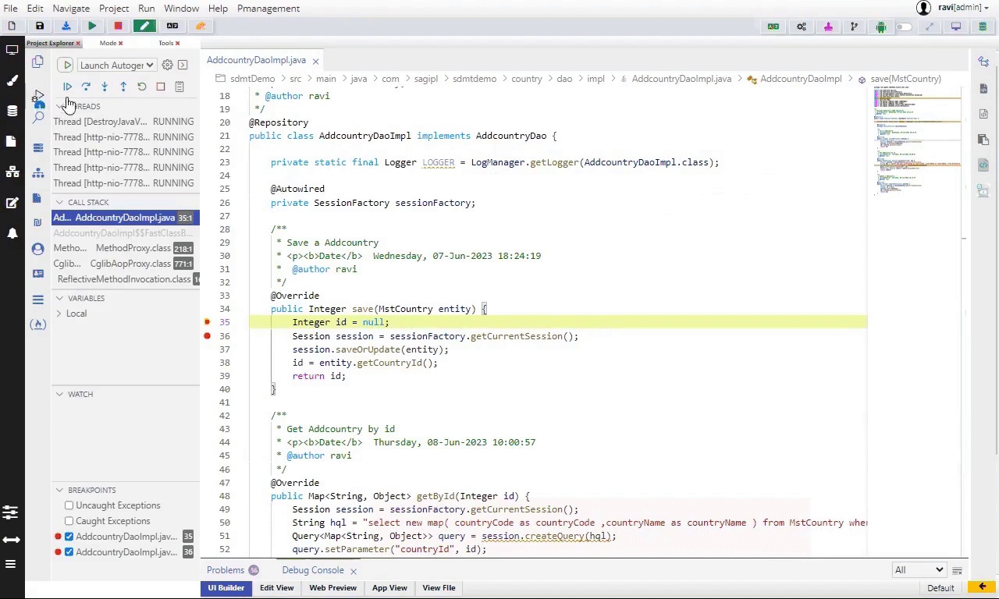Viewport: 999px width, 599px height.
Task: Stop the debug session with red square
Action: point(161,87)
